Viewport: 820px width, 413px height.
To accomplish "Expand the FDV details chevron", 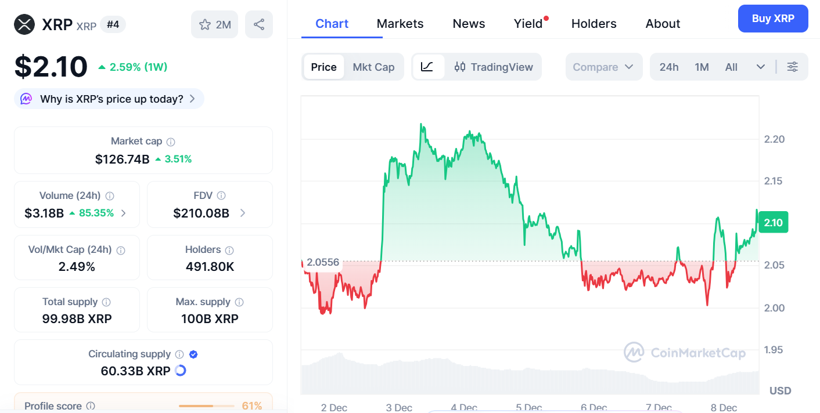I will 243,213.
